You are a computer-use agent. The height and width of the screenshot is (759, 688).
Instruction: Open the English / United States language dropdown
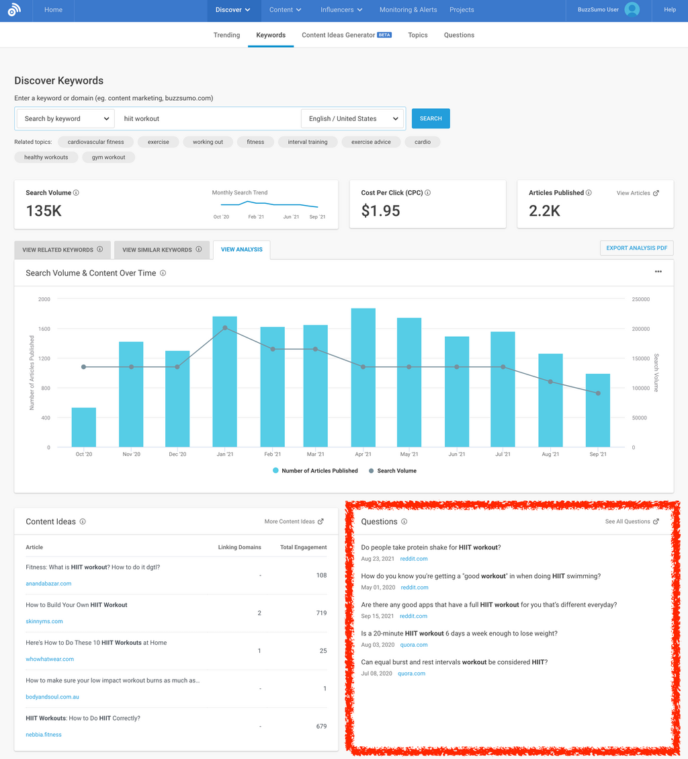pyautogui.click(x=352, y=119)
